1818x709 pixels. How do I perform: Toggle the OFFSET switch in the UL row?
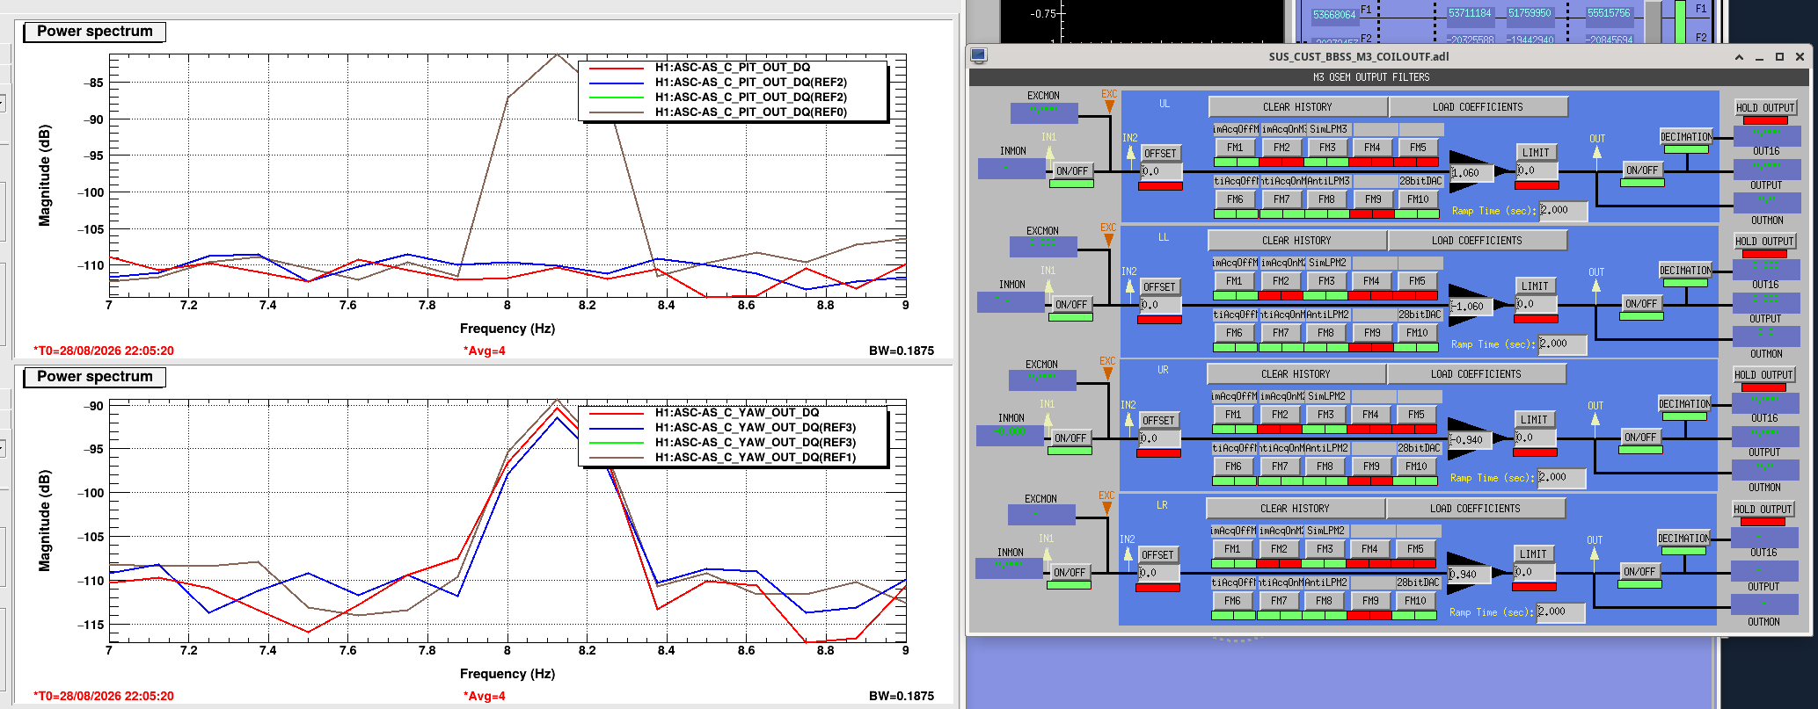tap(1160, 153)
